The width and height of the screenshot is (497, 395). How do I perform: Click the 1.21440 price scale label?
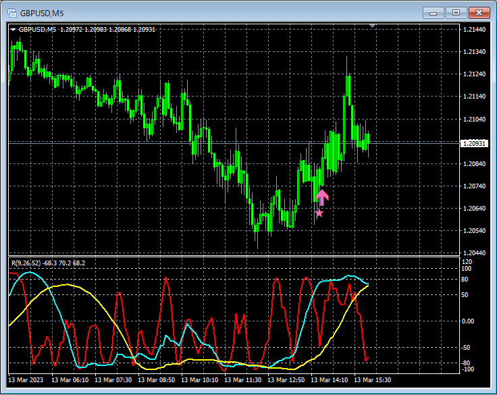(x=474, y=30)
